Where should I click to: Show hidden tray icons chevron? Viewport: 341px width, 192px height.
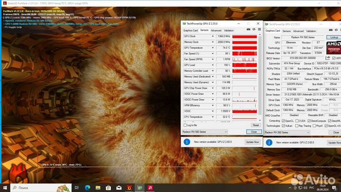point(290,188)
